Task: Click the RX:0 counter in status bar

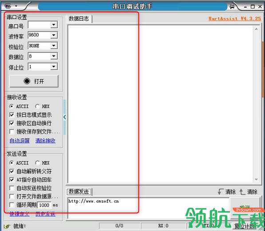Action: [163, 226]
